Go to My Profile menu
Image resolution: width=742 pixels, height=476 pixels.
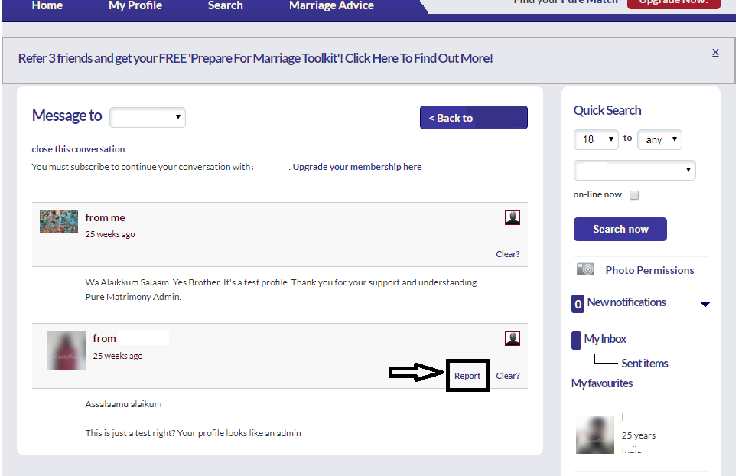[x=135, y=5]
